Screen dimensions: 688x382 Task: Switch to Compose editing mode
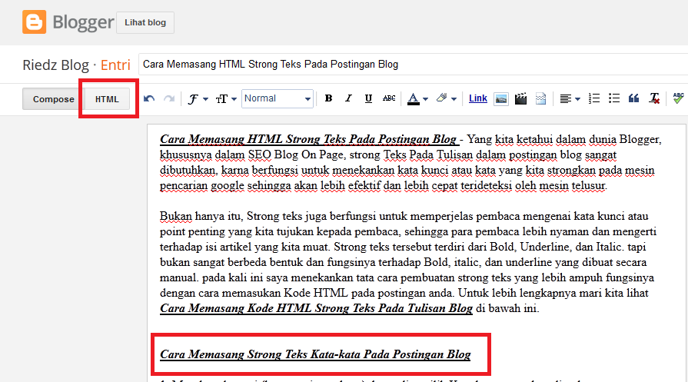53,99
